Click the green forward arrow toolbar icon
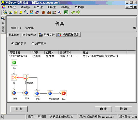Image resolution: width=138 pixels, height=120 pixels. (78, 12)
